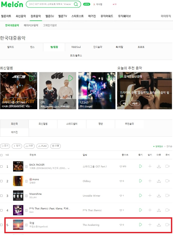Open the 1,2,3,4,5 album thumbnail
This screenshot has width=173, height=235.
97,91
